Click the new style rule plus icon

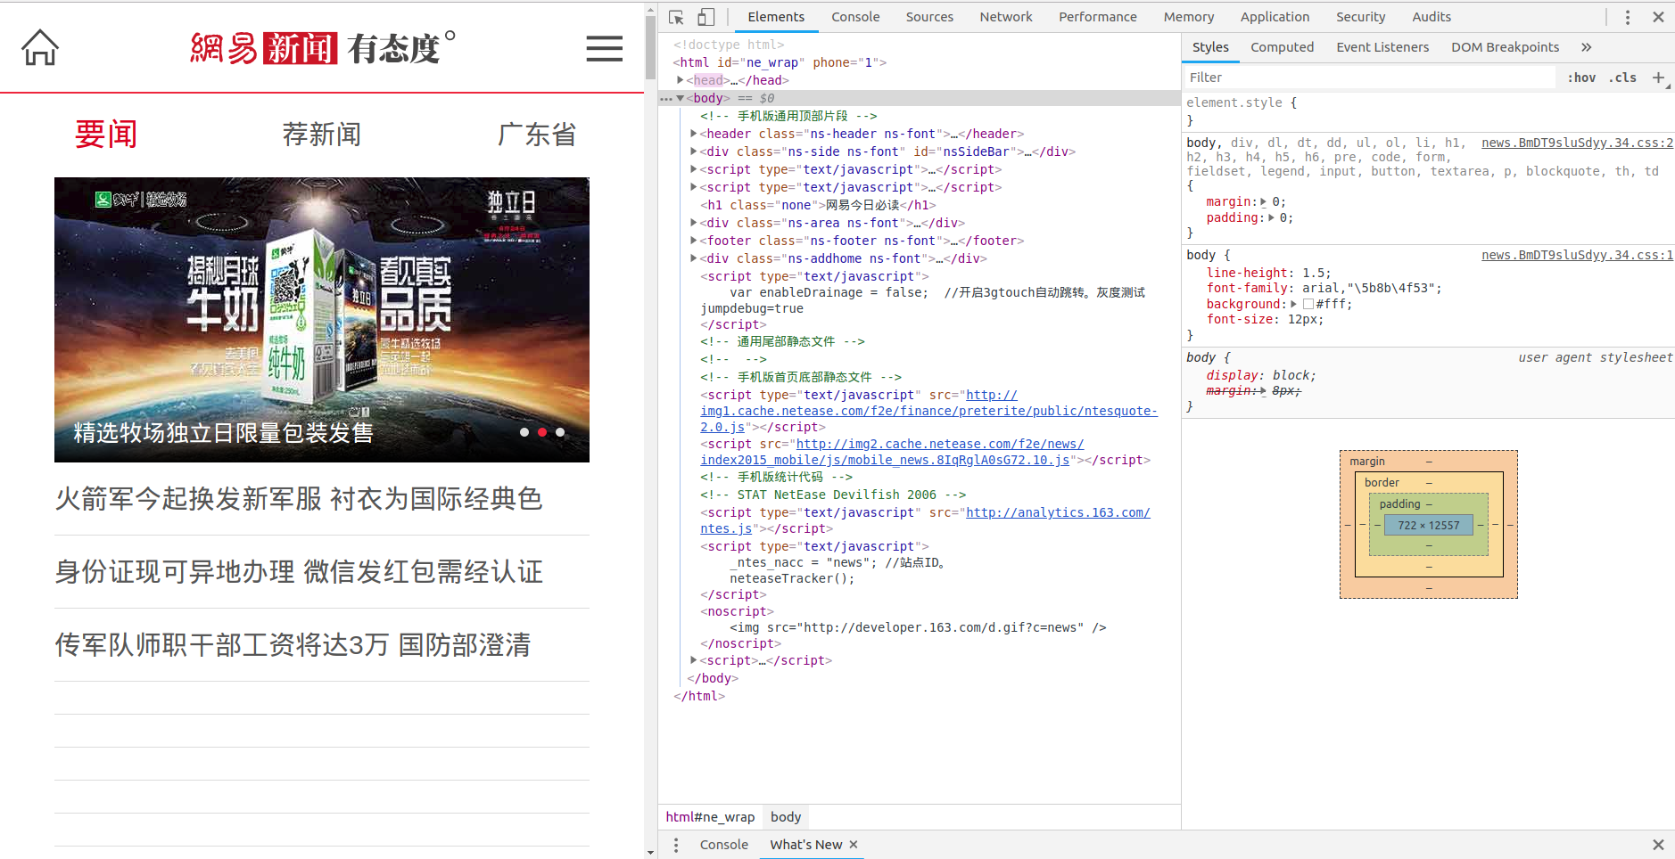point(1658,78)
